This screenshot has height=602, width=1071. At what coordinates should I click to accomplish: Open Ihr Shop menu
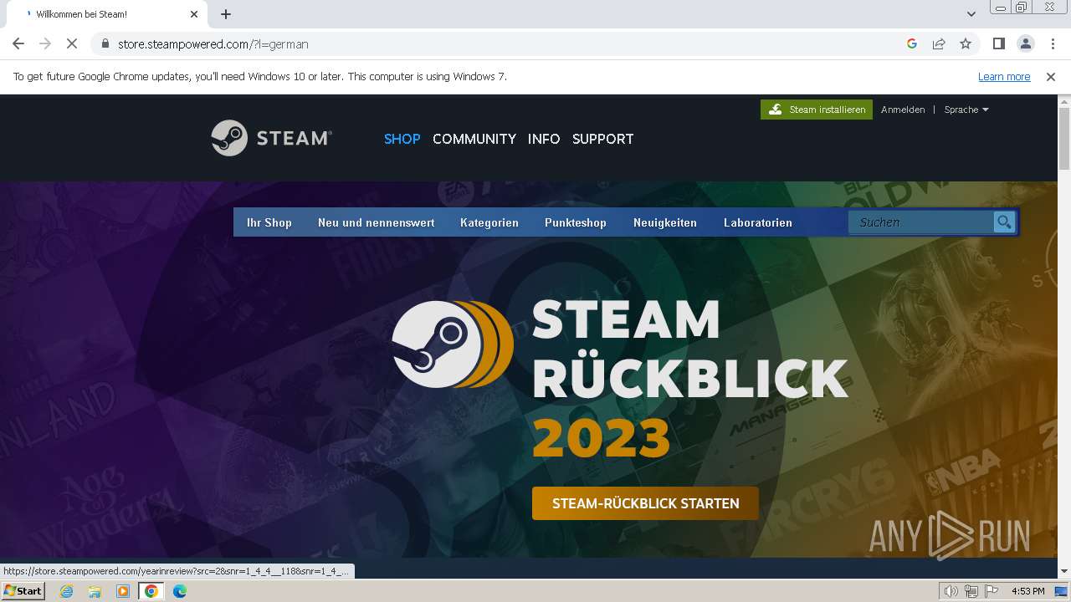point(269,222)
